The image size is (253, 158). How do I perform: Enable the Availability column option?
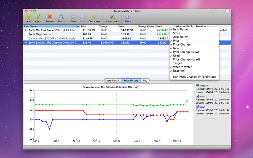pos(194,37)
